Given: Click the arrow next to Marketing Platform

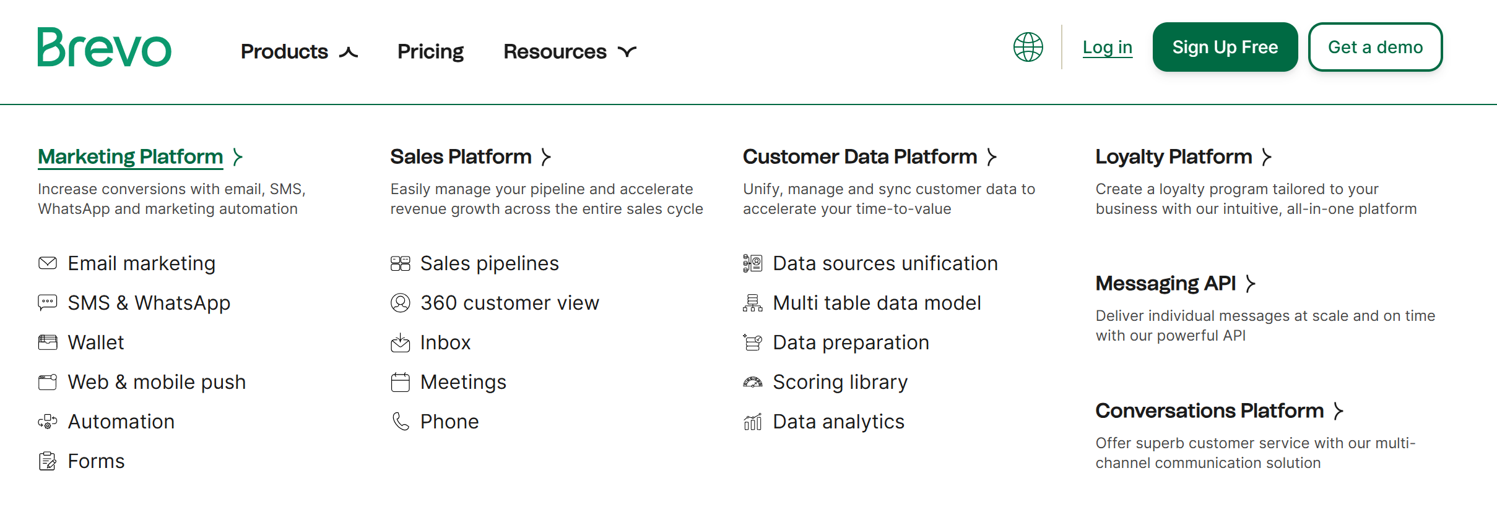Looking at the screenshot, I should [238, 157].
